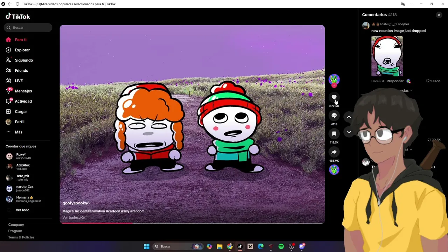
Task: Open title bar three-dots menu
Action: (412, 4)
